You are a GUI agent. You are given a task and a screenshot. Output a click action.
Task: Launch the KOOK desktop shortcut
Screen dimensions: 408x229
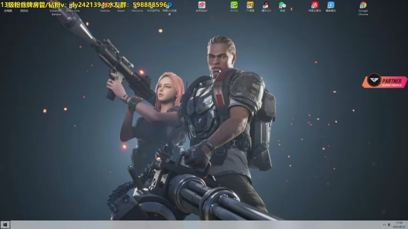(x=234, y=7)
